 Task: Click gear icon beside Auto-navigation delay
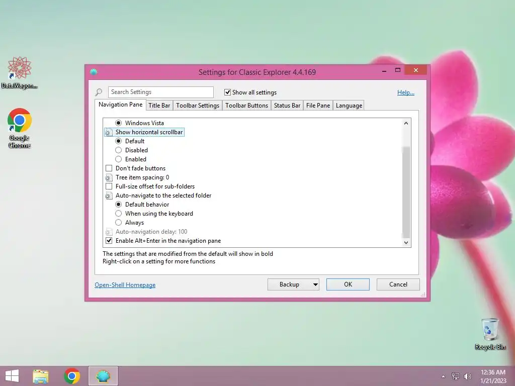(x=109, y=232)
